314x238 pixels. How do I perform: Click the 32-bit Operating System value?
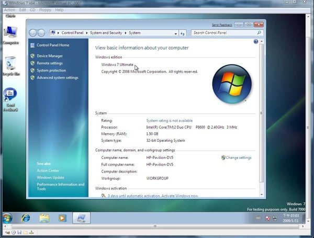165,141
